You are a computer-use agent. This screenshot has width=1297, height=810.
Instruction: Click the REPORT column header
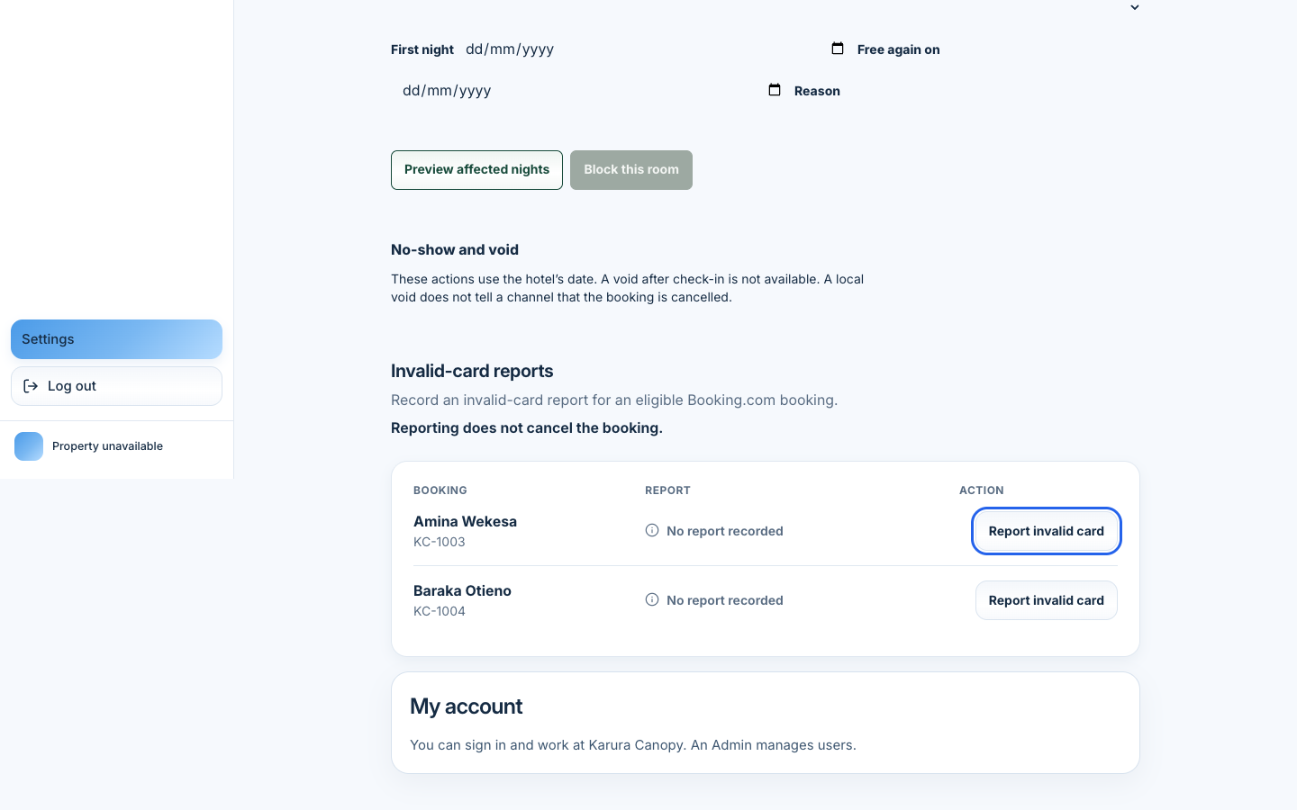click(667, 490)
